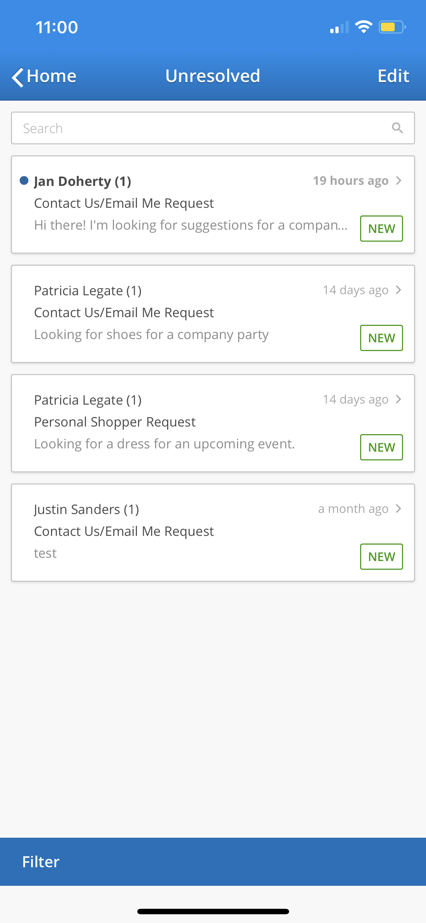Tap NEW badge on Justin Sanders' request
This screenshot has width=426, height=923.
pyautogui.click(x=381, y=557)
